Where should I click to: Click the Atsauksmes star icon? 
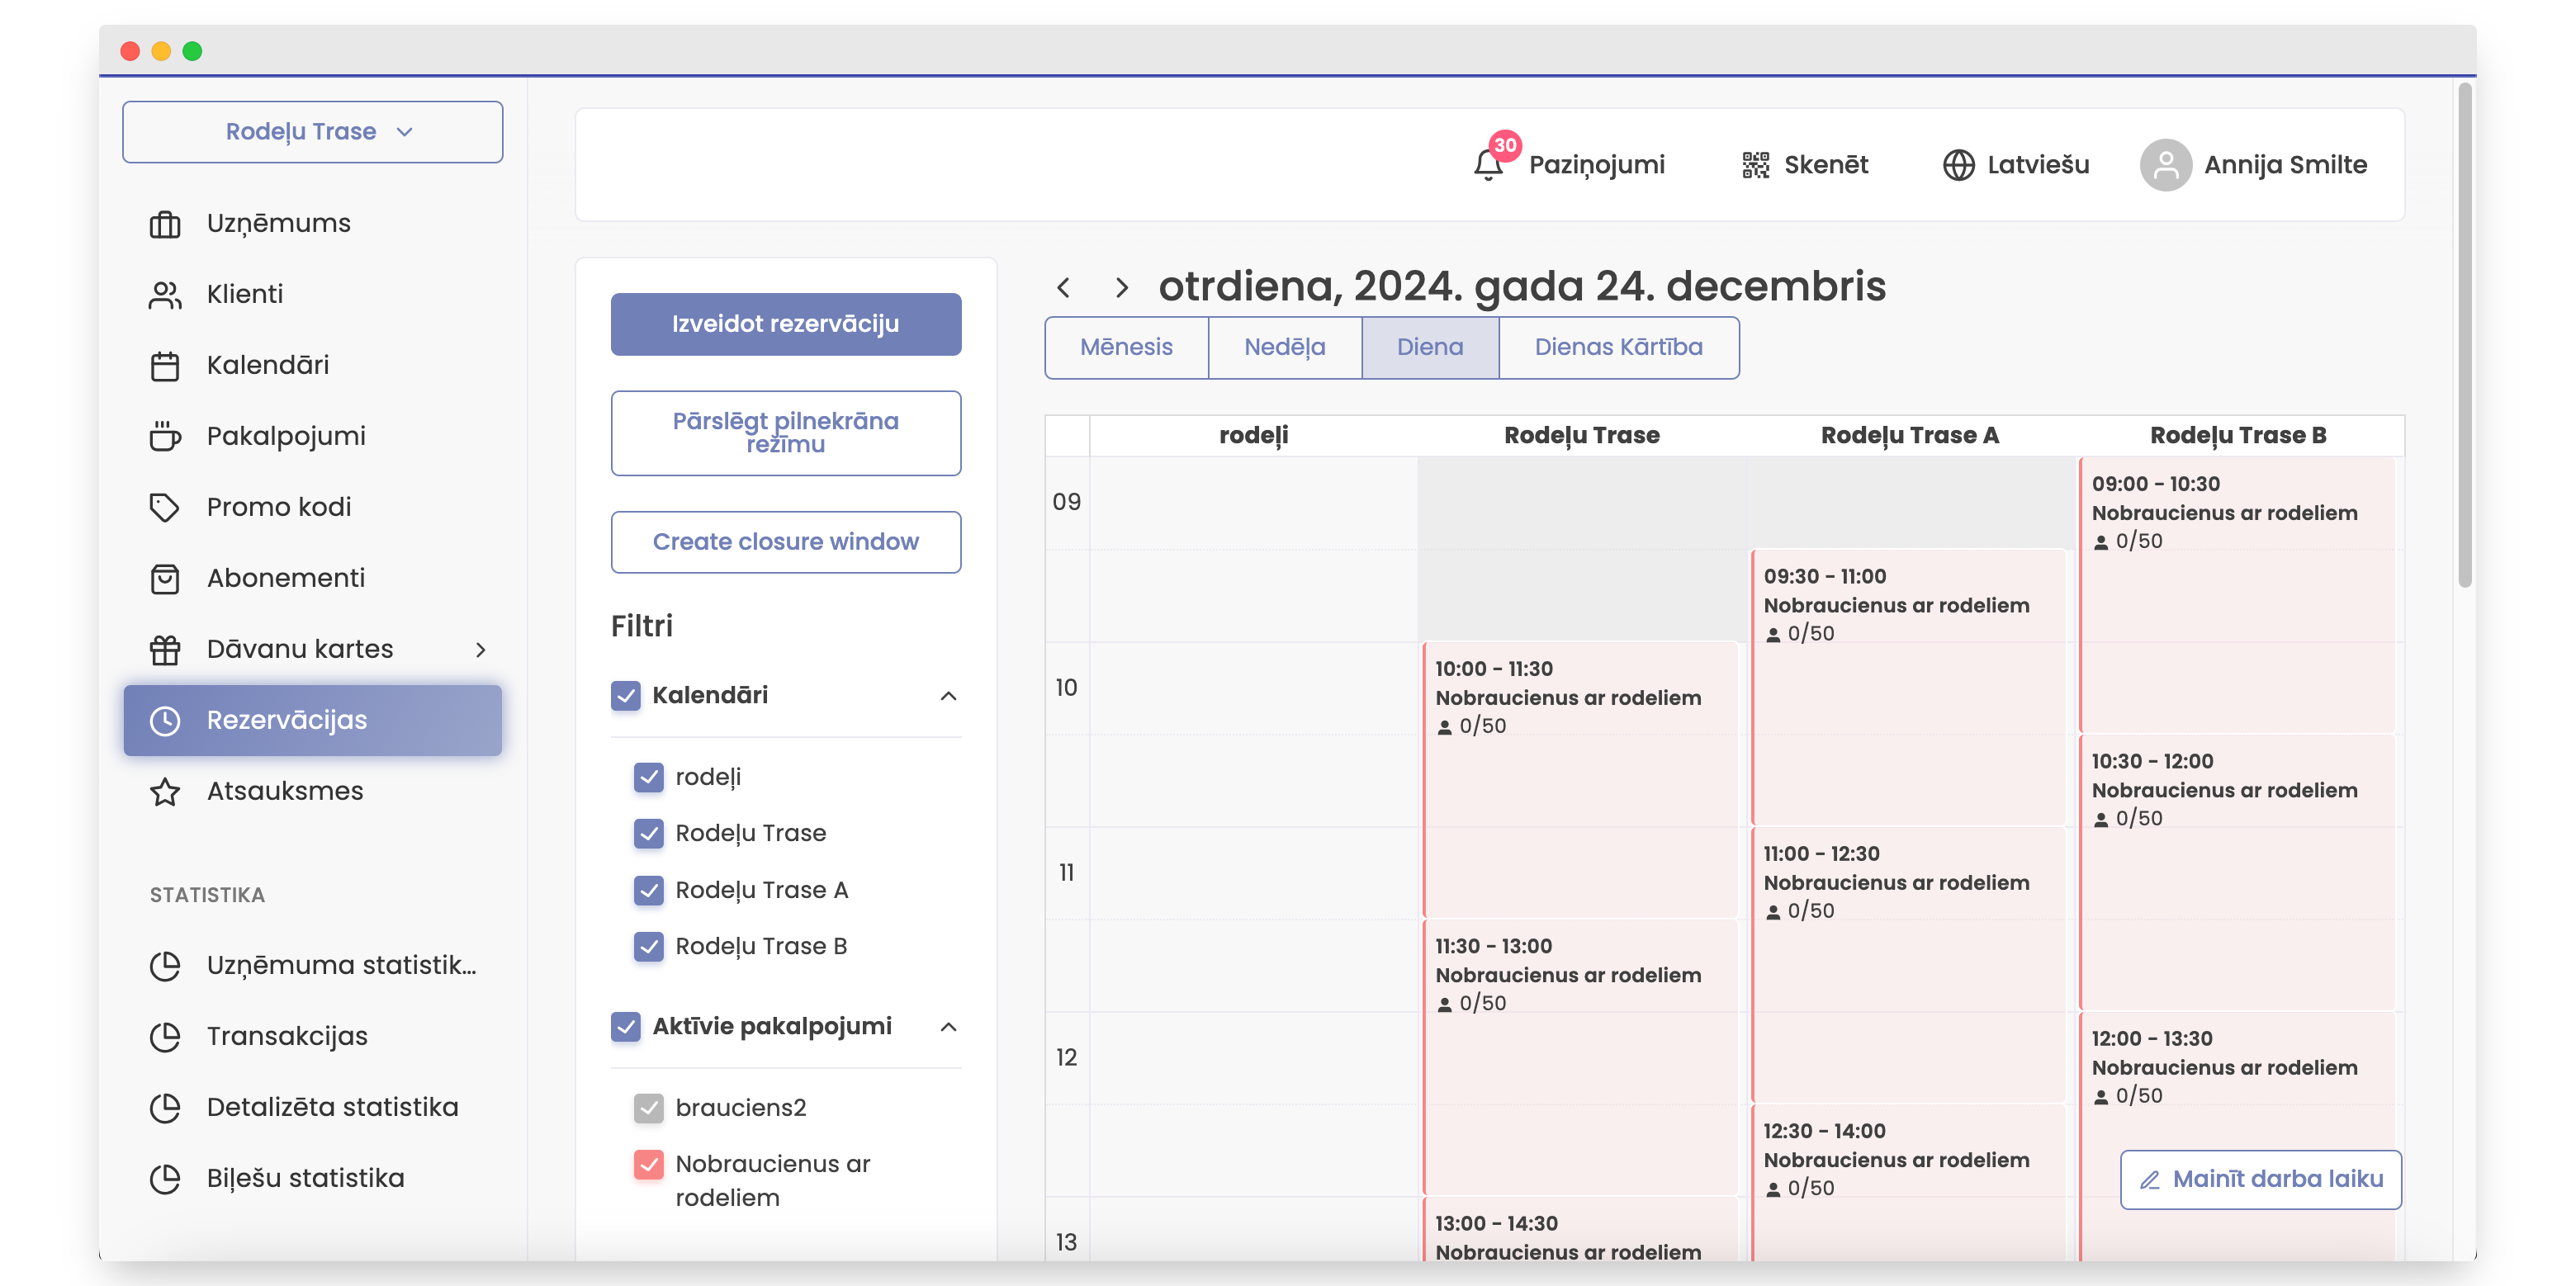[165, 791]
